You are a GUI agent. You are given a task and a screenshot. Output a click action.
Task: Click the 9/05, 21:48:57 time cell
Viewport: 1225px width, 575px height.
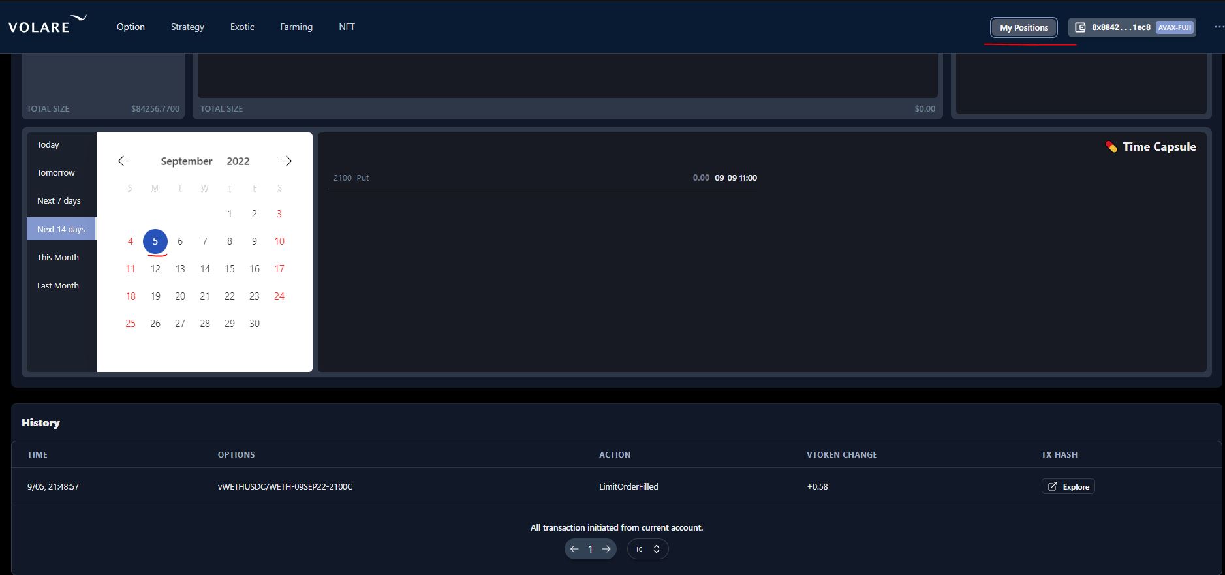pyautogui.click(x=53, y=487)
